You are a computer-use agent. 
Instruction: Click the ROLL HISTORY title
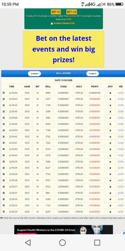(x=64, y=73)
